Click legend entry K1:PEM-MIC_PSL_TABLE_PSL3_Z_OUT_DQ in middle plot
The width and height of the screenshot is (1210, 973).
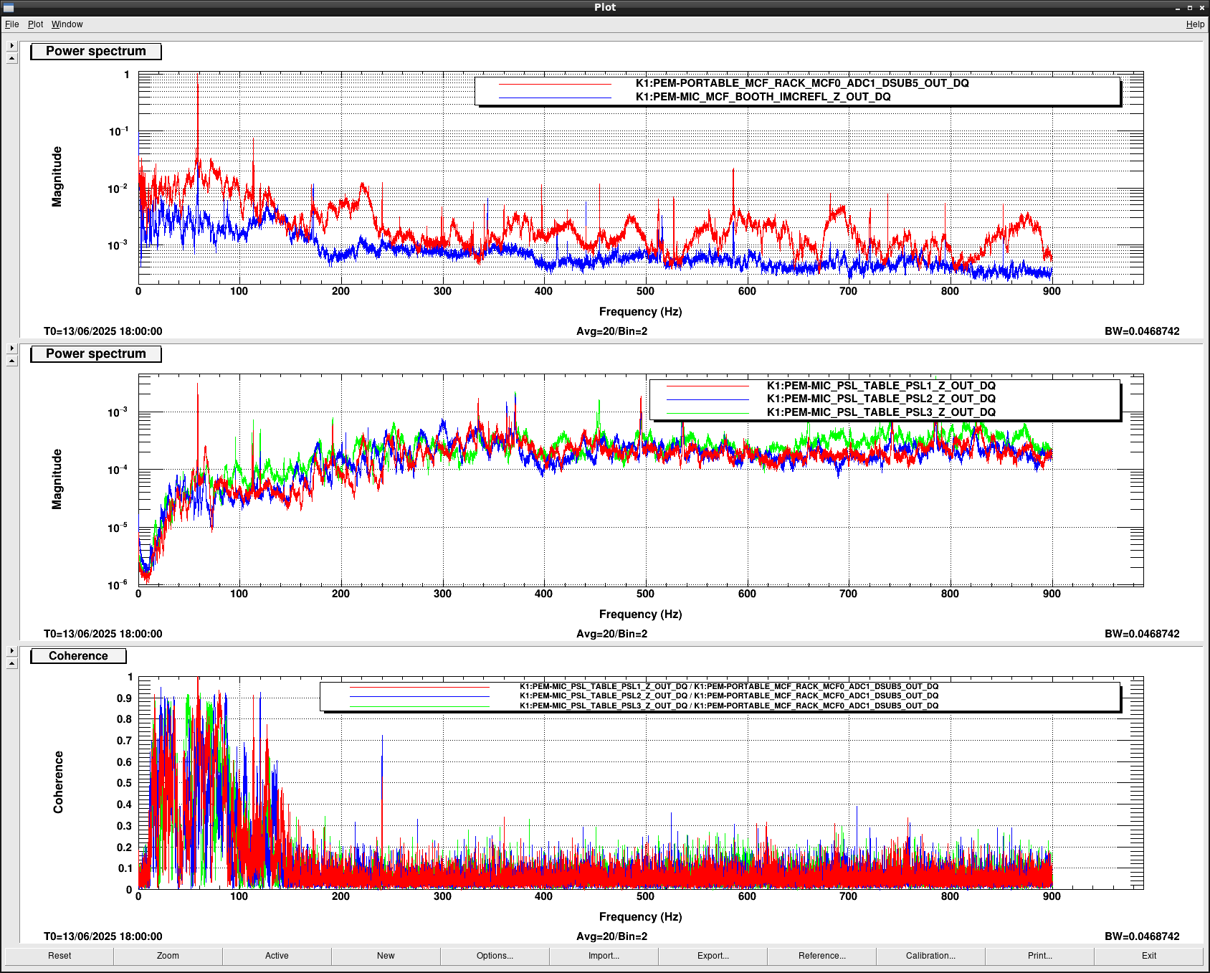click(x=881, y=412)
